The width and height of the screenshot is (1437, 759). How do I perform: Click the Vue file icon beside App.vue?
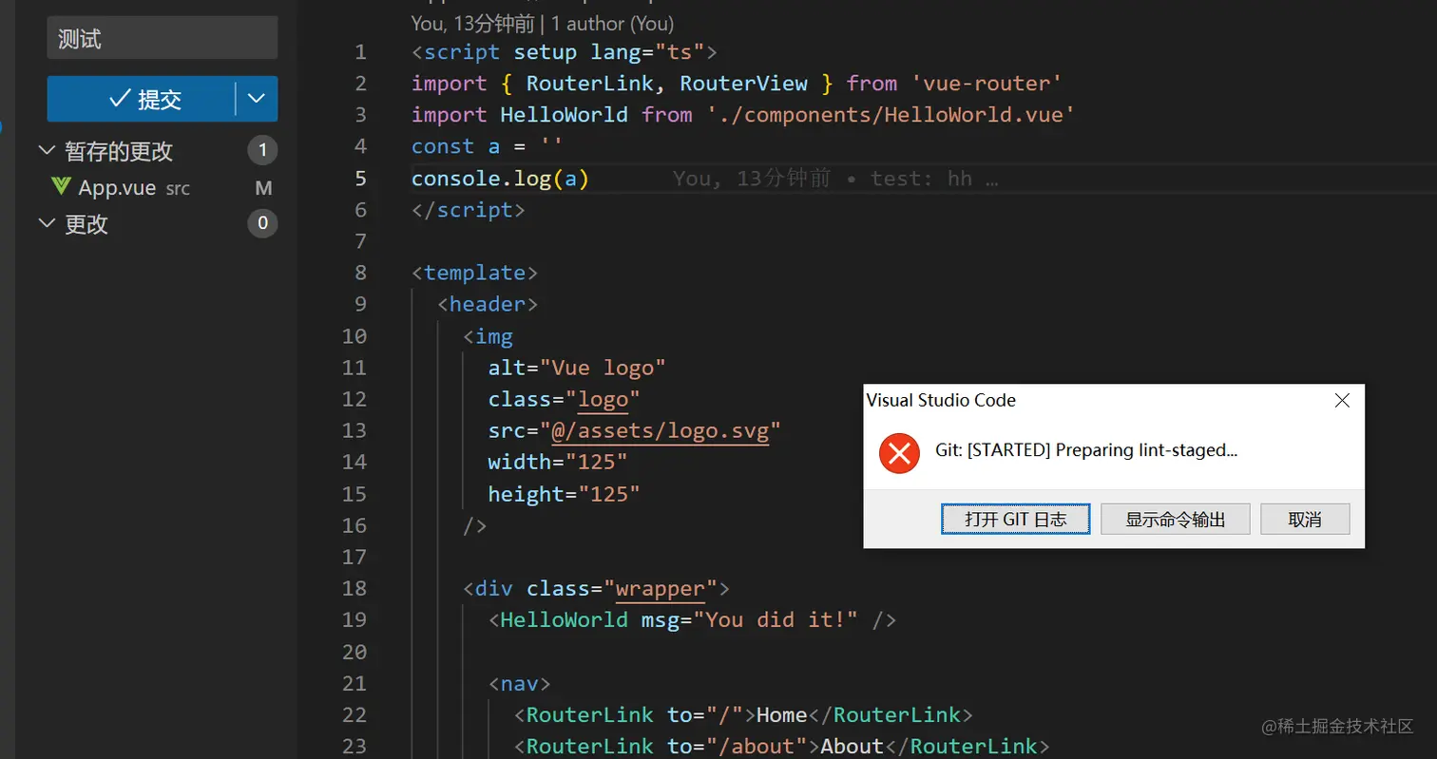point(62,187)
